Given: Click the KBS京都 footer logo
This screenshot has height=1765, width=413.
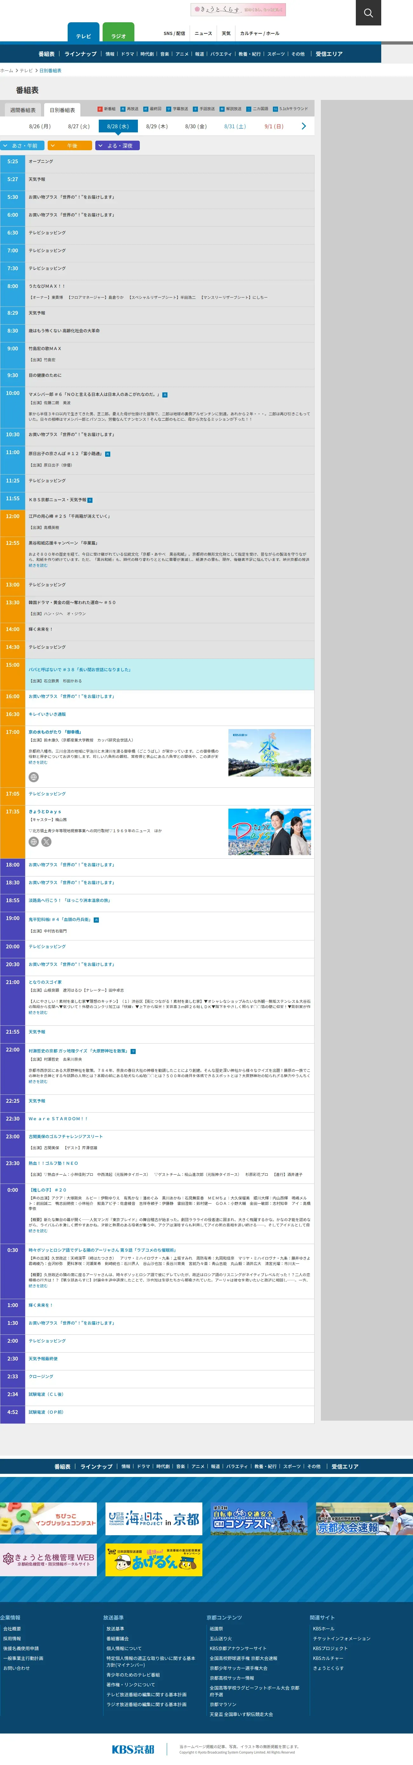Looking at the screenshot, I should pos(133,1748).
